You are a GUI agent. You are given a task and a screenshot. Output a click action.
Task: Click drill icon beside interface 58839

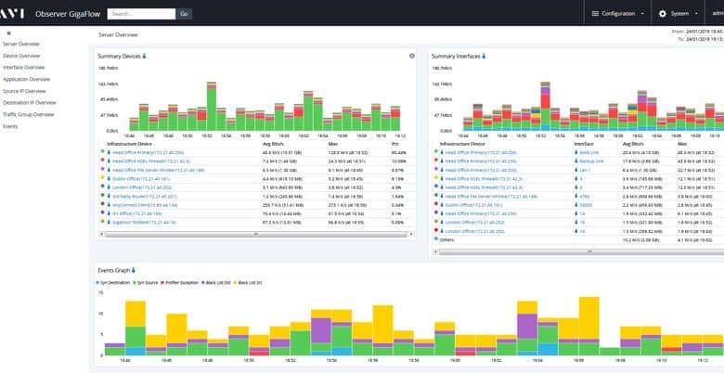576,204
